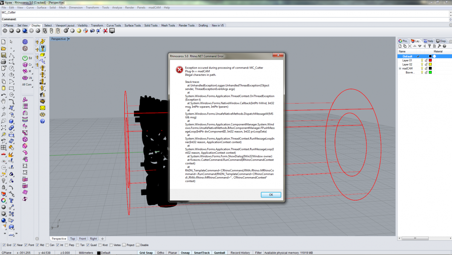Set Wireframe viewport display mode

point(5,31)
